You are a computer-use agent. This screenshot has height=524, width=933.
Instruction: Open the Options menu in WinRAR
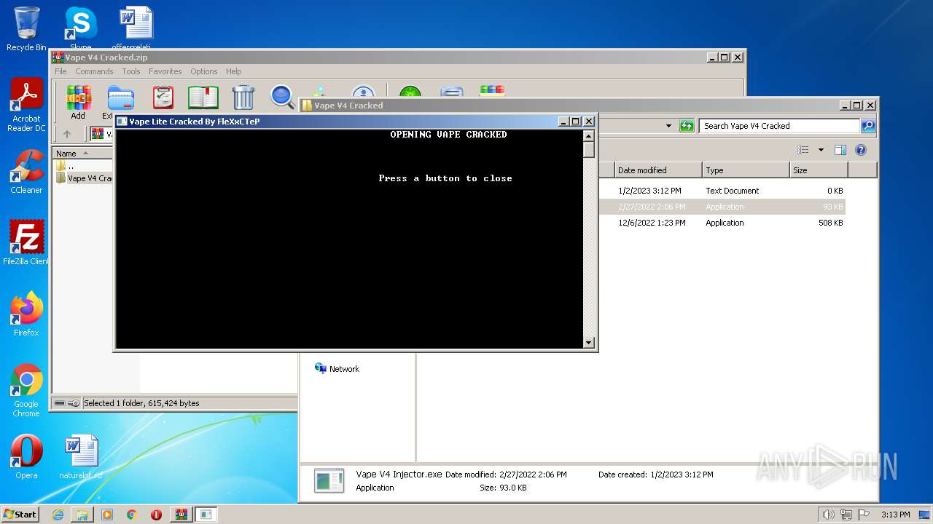[204, 71]
